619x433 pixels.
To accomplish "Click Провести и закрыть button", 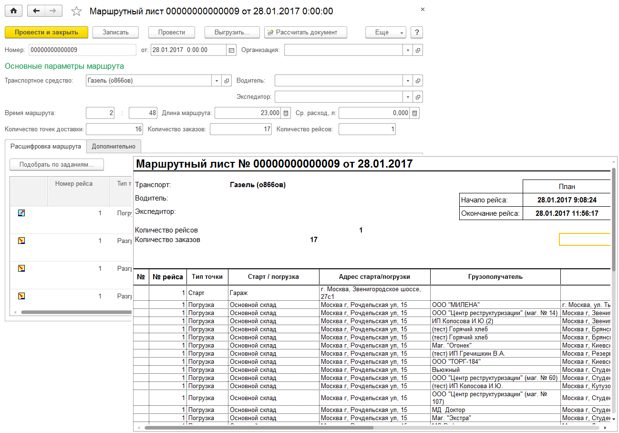I will [x=46, y=32].
